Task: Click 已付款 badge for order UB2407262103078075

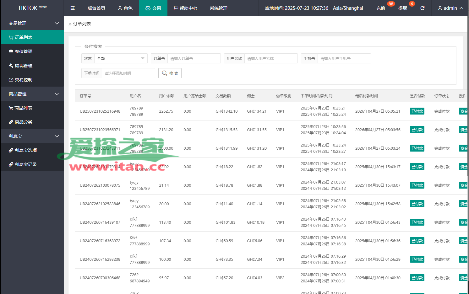Action: pos(417,185)
